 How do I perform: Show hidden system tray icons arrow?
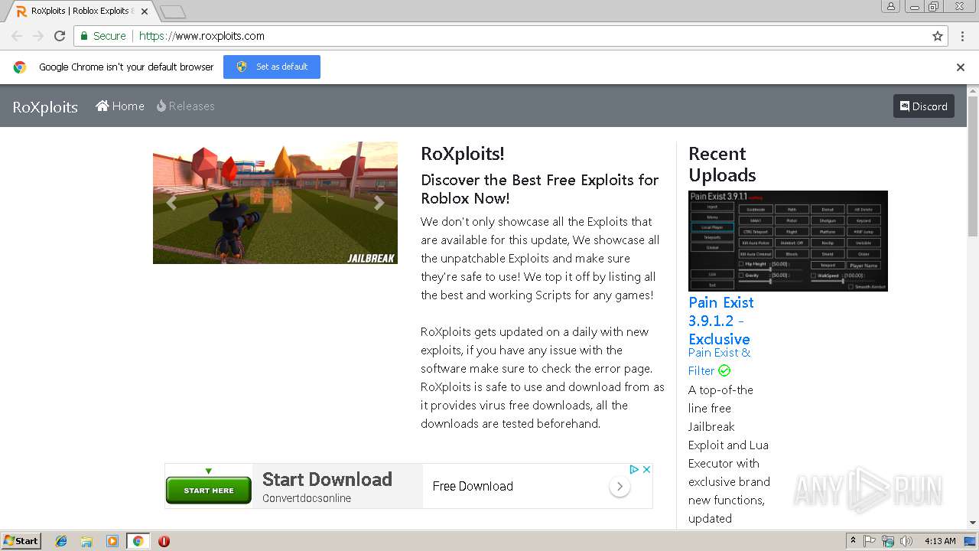coord(853,540)
